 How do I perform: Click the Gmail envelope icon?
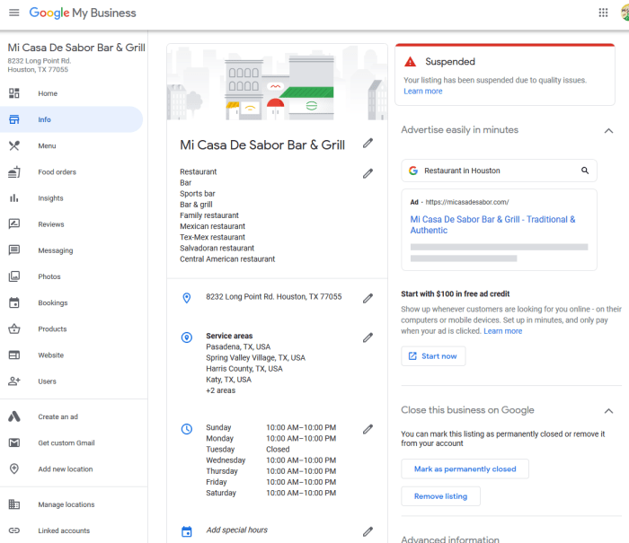point(14,442)
